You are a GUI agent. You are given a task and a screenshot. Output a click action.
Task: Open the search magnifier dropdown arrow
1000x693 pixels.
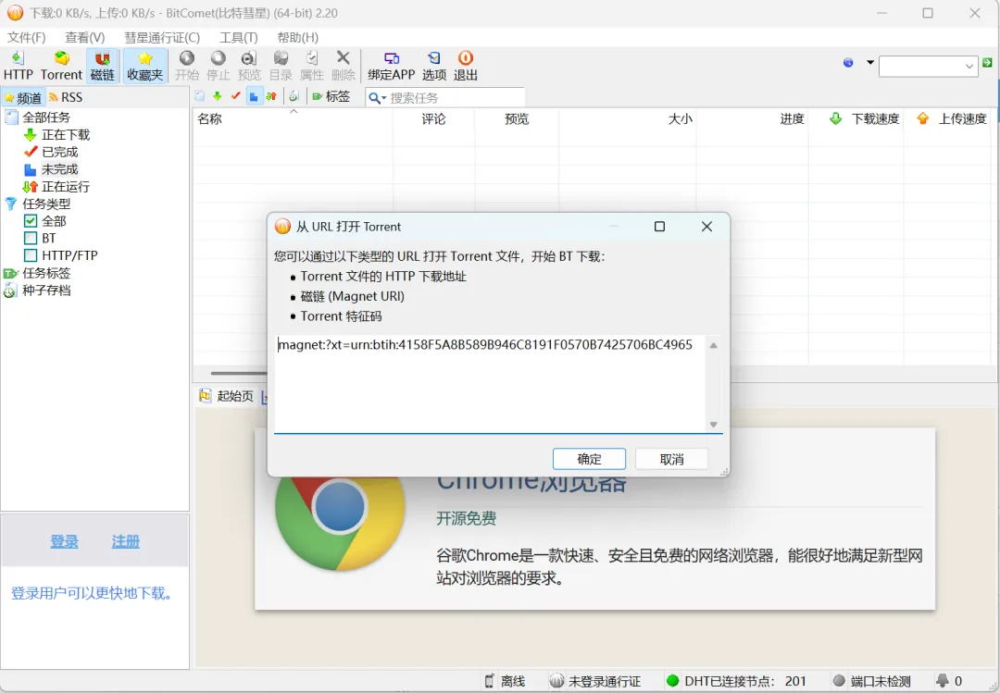click(x=384, y=98)
